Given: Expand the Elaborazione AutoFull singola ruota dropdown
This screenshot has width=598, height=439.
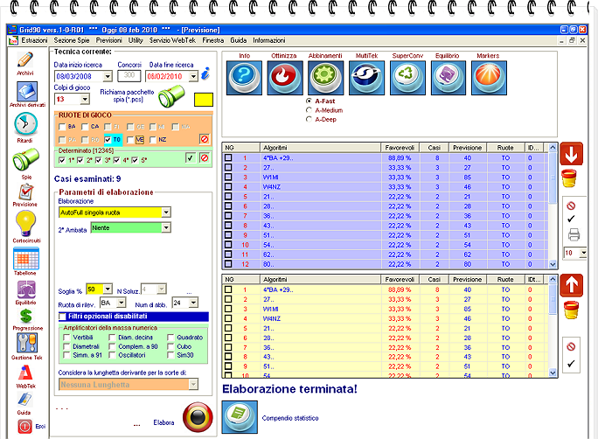Looking at the screenshot, I should tap(166, 212).
